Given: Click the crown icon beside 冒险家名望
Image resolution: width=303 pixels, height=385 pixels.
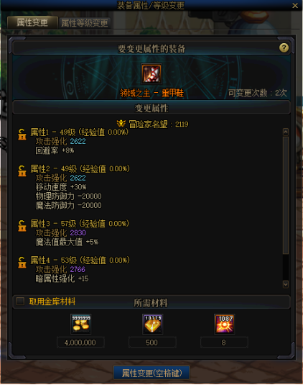Looking at the screenshot, I should tap(121, 124).
